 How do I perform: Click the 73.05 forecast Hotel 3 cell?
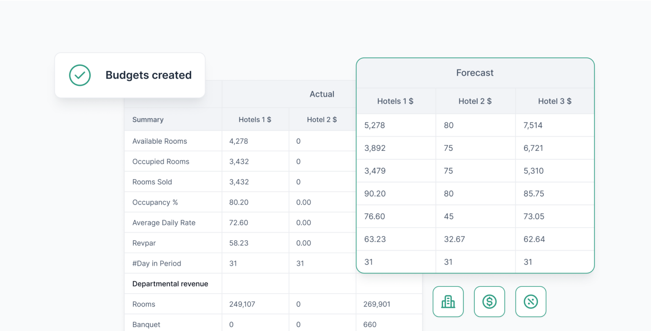[x=555, y=216]
